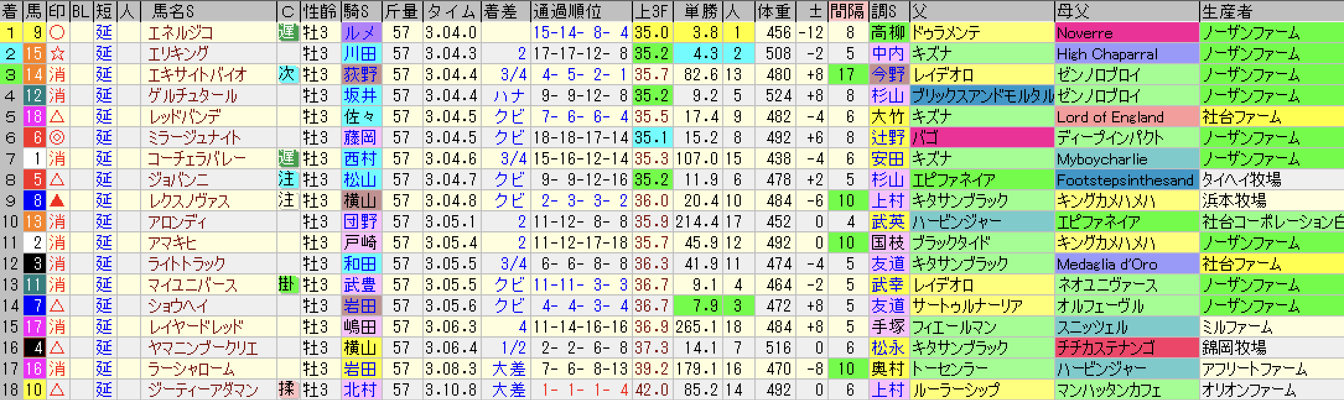Click the ○ mark for エネルジコ
Screen dimensions: 1344x400
(58, 33)
